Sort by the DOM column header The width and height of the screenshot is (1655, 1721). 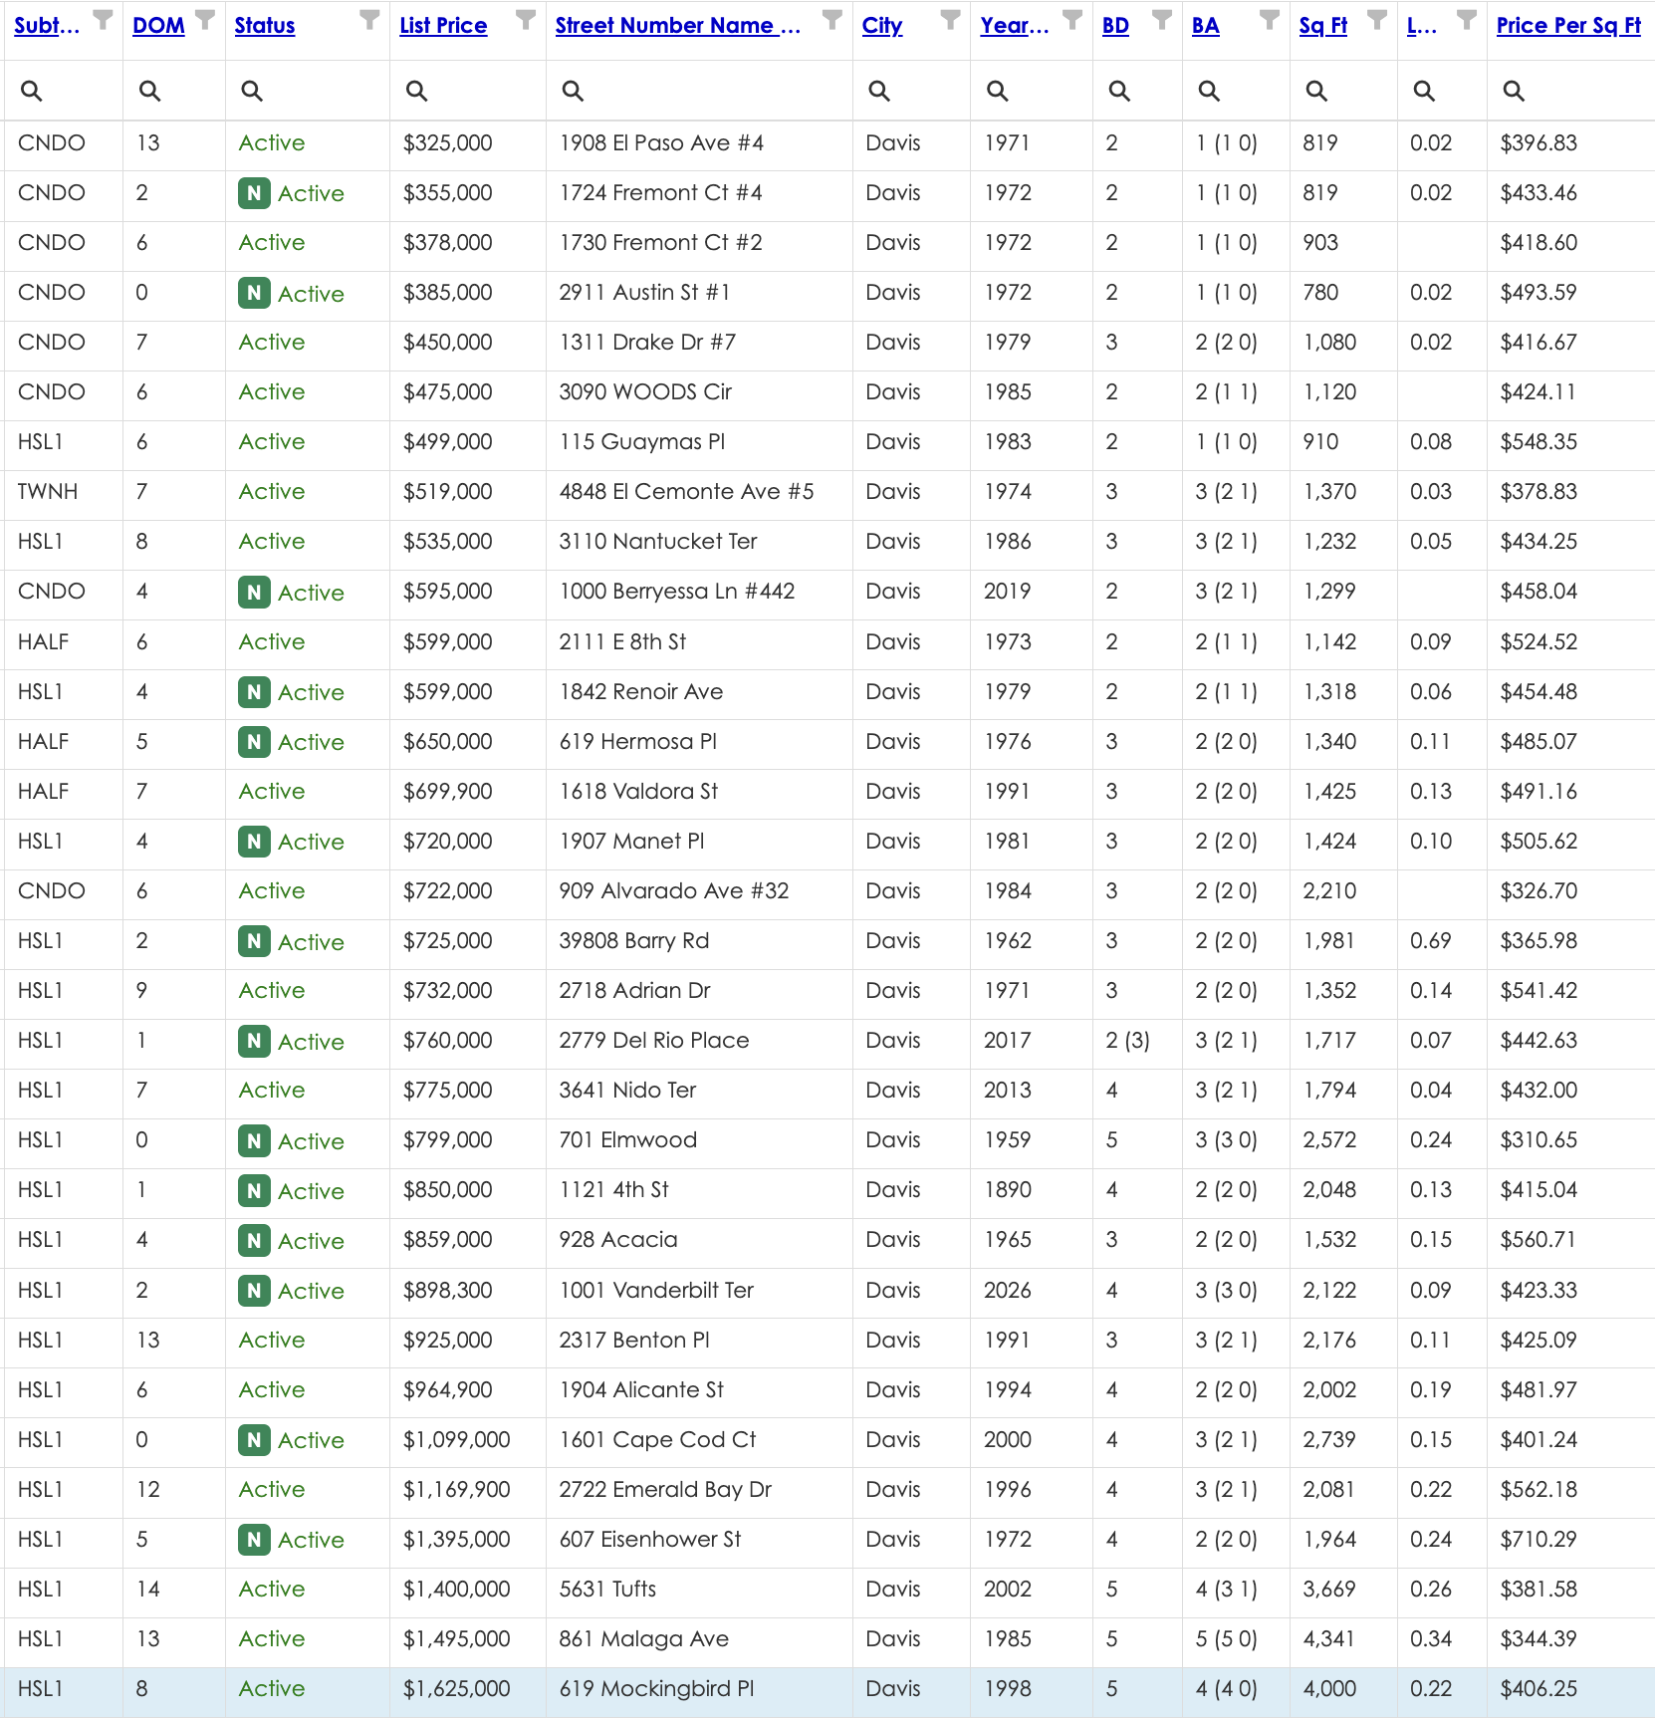(158, 26)
